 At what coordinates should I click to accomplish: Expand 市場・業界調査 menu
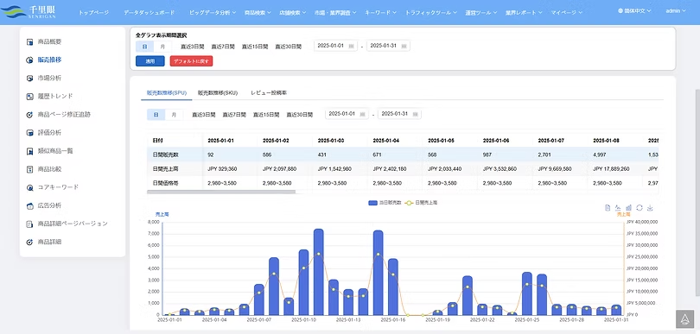coord(335,12)
